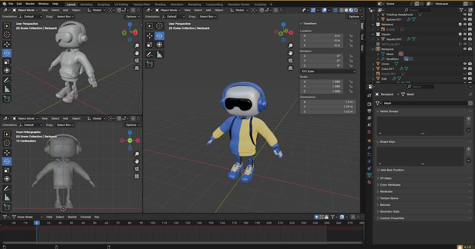This screenshot has width=475, height=249.
Task: Choose the Measure tool in main viewport
Action: pyautogui.click(x=159, y=54)
